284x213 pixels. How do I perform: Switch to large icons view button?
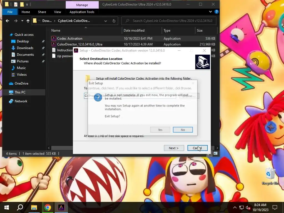tap(215, 153)
